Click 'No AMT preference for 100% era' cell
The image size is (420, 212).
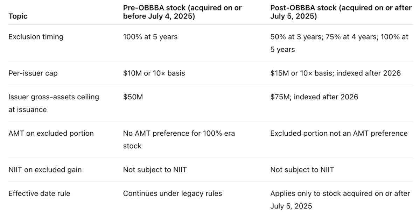(x=178, y=139)
